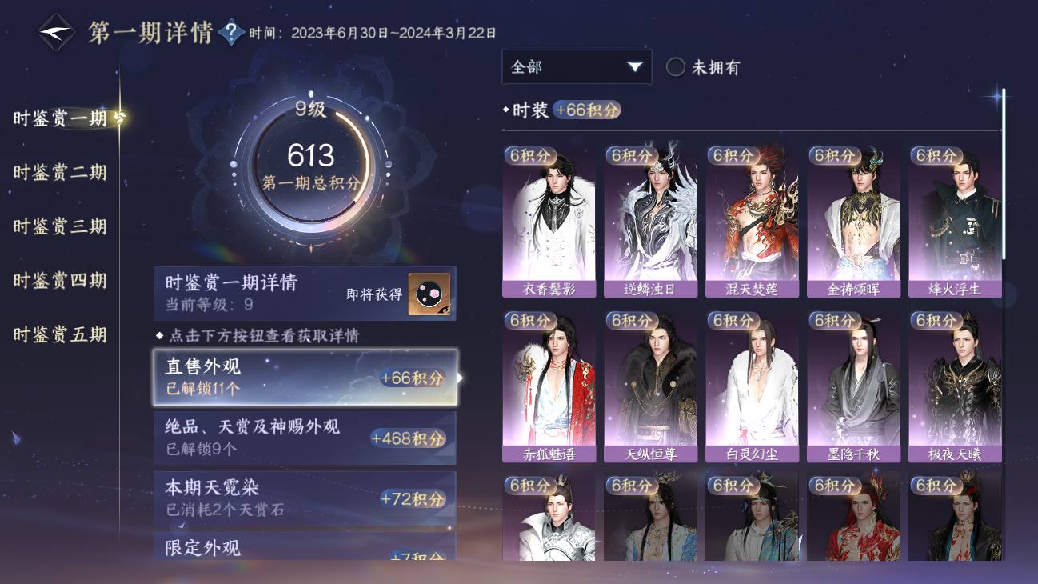The width and height of the screenshot is (1038, 584).
Task: Expand the 直售外观 category row
Action: coord(305,377)
